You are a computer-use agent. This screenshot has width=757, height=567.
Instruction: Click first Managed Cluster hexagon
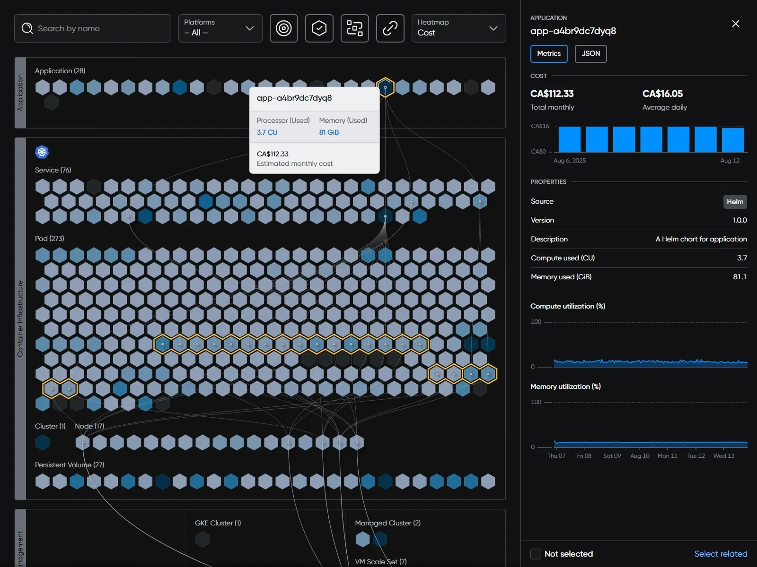point(362,539)
